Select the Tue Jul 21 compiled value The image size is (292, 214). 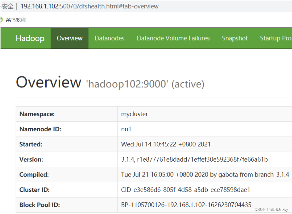pos(205,174)
